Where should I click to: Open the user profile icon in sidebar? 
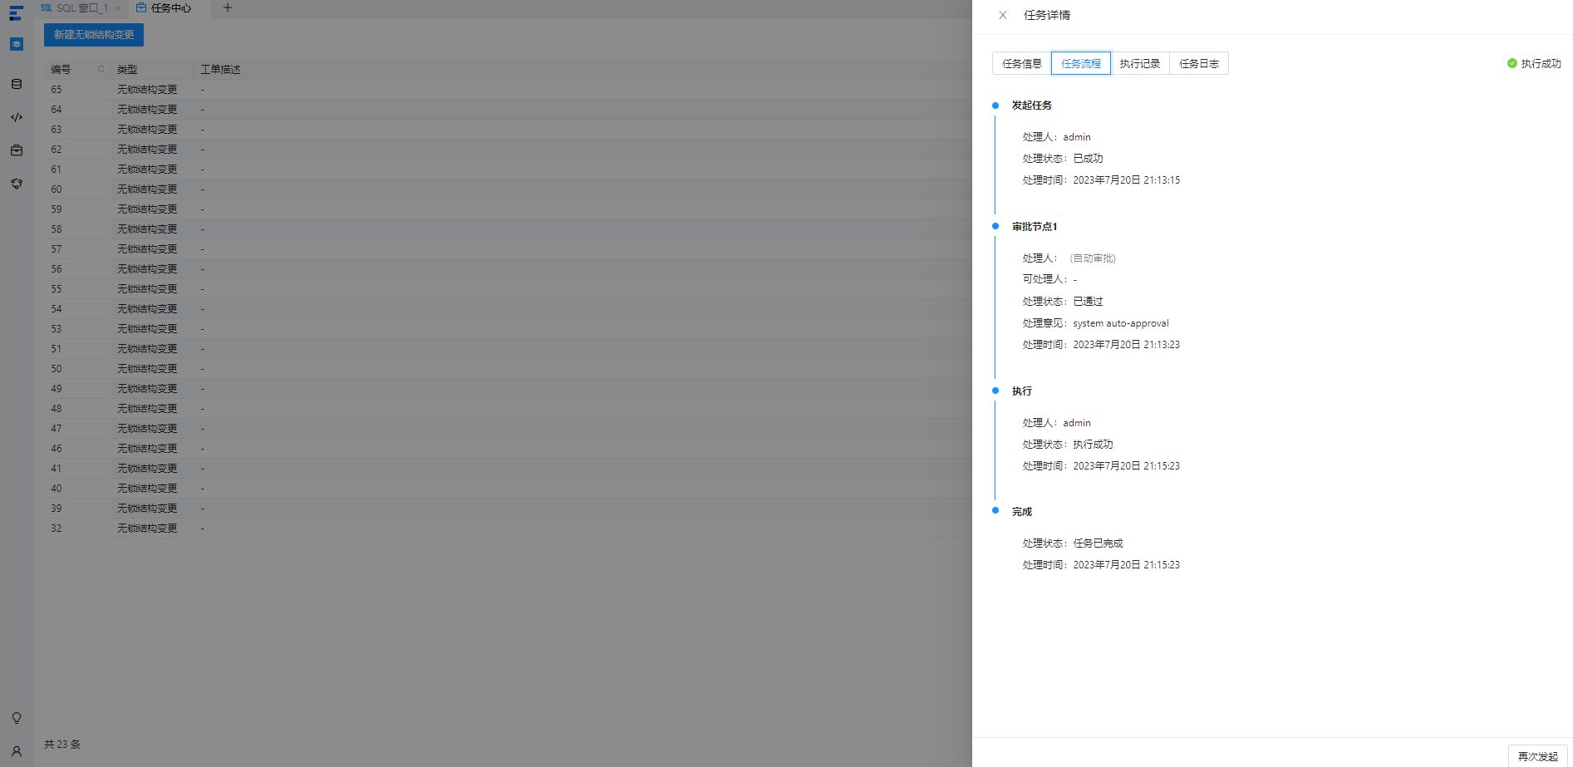coord(17,751)
